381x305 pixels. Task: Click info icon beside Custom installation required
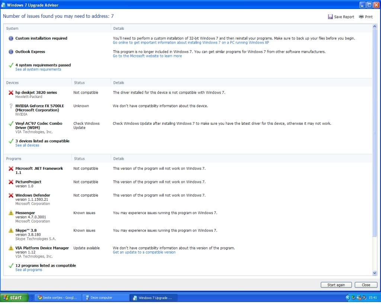pos(11,38)
